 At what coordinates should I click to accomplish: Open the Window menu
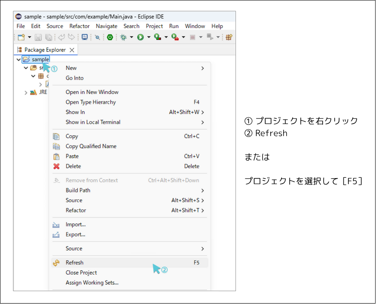click(x=195, y=26)
